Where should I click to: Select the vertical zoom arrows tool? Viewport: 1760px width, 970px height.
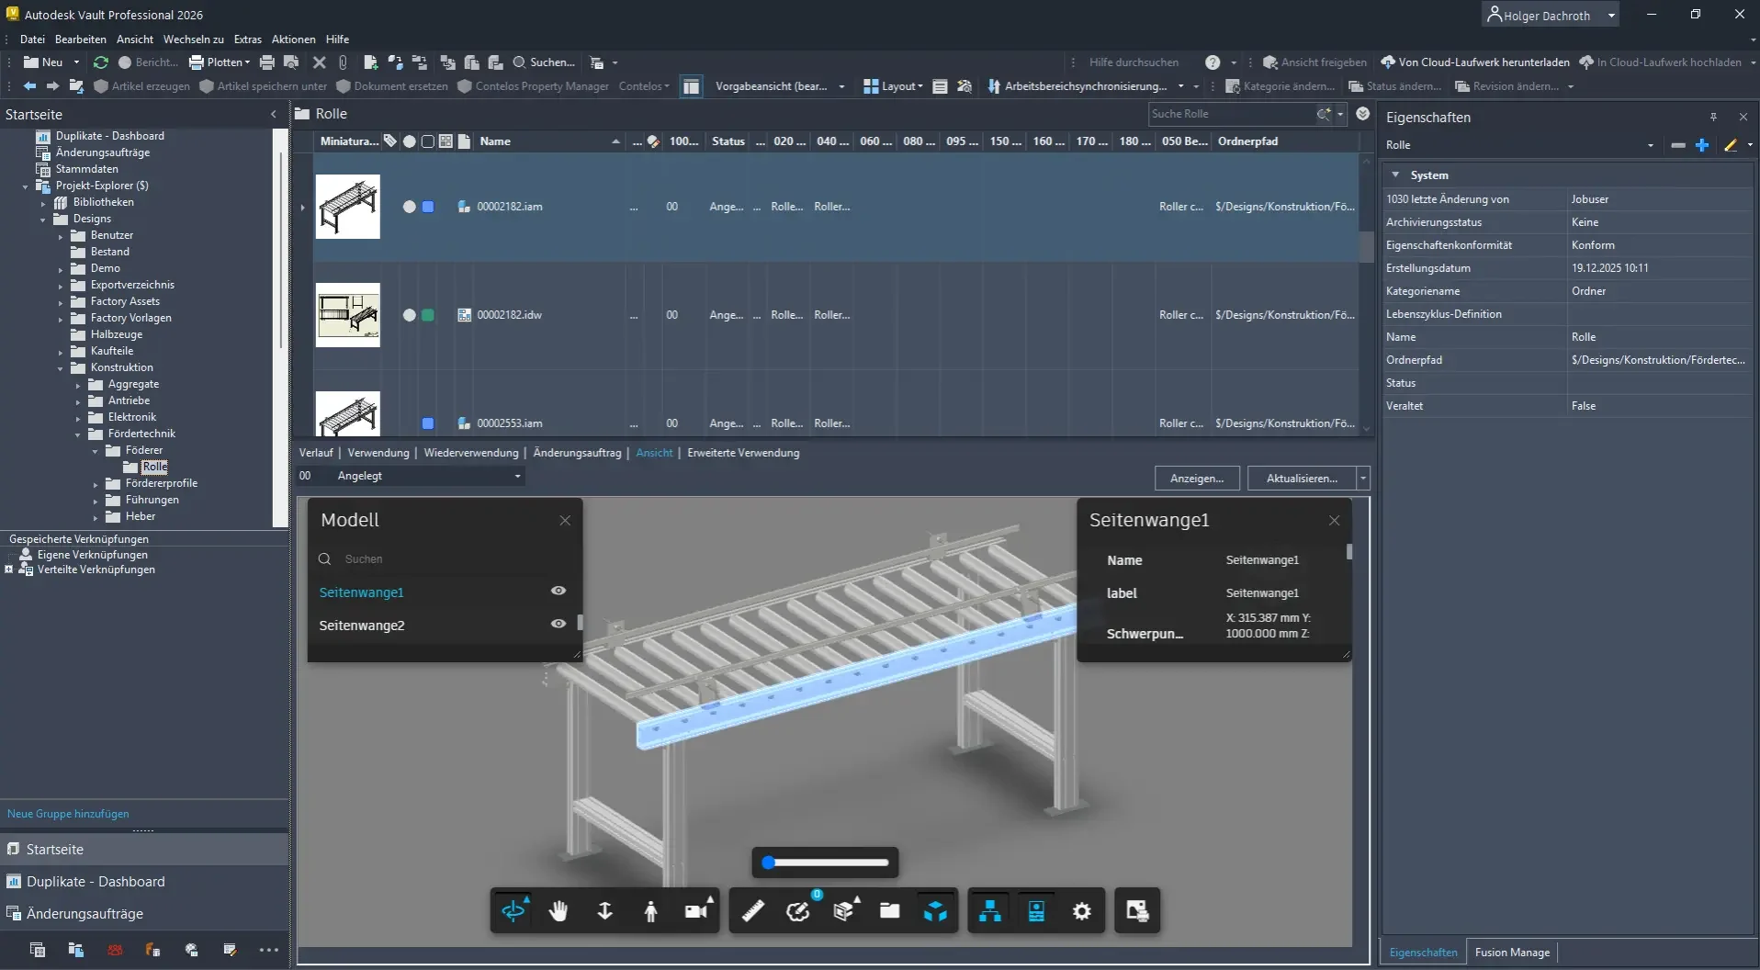604,910
